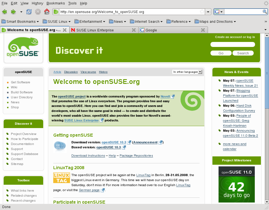
Task: Click the site search text field
Action: 233,44
